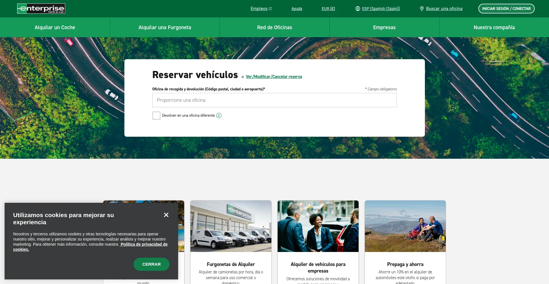549x284 pixels.
Task: Expand the 'Alquilar una Furgoneta' menu
Action: click(165, 27)
